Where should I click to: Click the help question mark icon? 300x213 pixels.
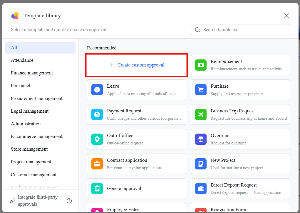pyautogui.click(x=69, y=201)
